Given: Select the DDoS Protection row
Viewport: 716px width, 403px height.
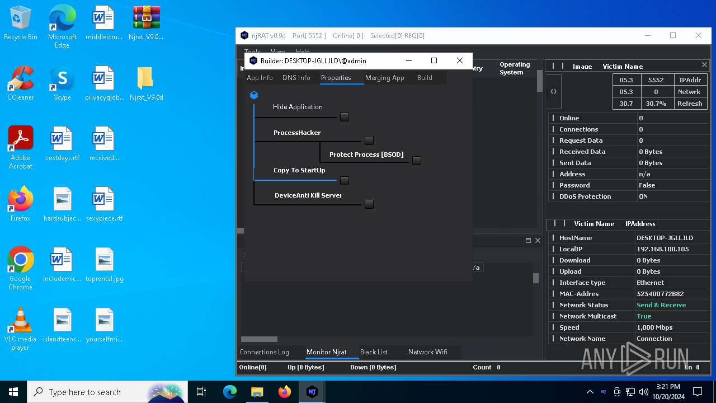Looking at the screenshot, I should (x=629, y=196).
